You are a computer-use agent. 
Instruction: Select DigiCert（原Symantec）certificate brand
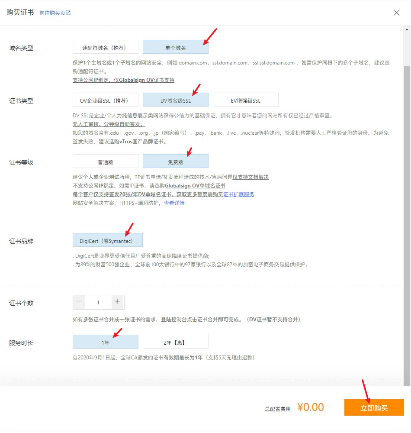pos(107,239)
